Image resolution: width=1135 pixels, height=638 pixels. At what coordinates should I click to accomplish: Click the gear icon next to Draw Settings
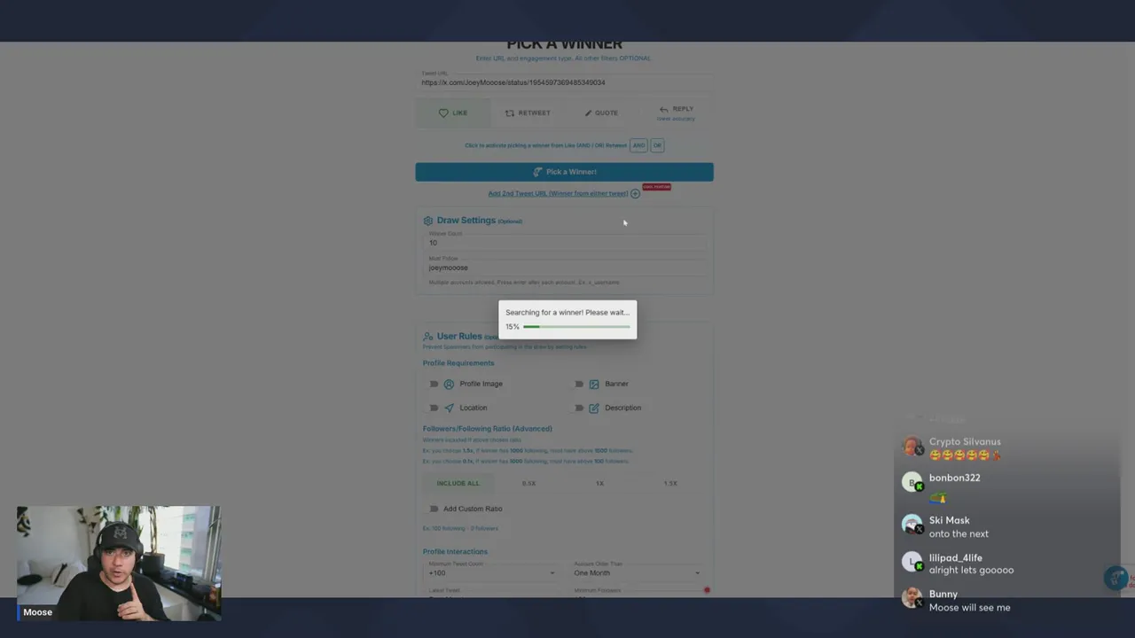point(428,221)
